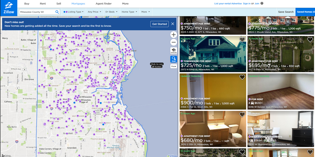
Task: Activate the Draw tool on map
Action: pos(173,59)
